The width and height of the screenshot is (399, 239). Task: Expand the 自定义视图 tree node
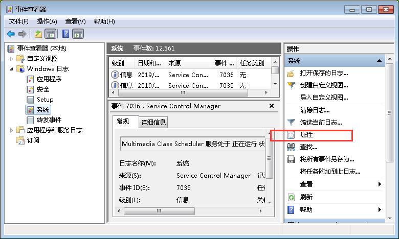(11, 59)
